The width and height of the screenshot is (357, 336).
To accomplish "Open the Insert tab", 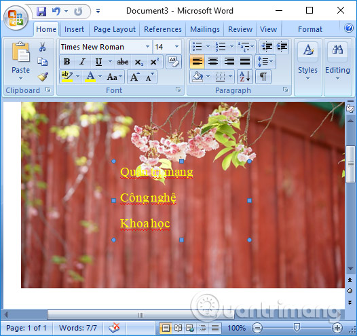I will coord(74,29).
